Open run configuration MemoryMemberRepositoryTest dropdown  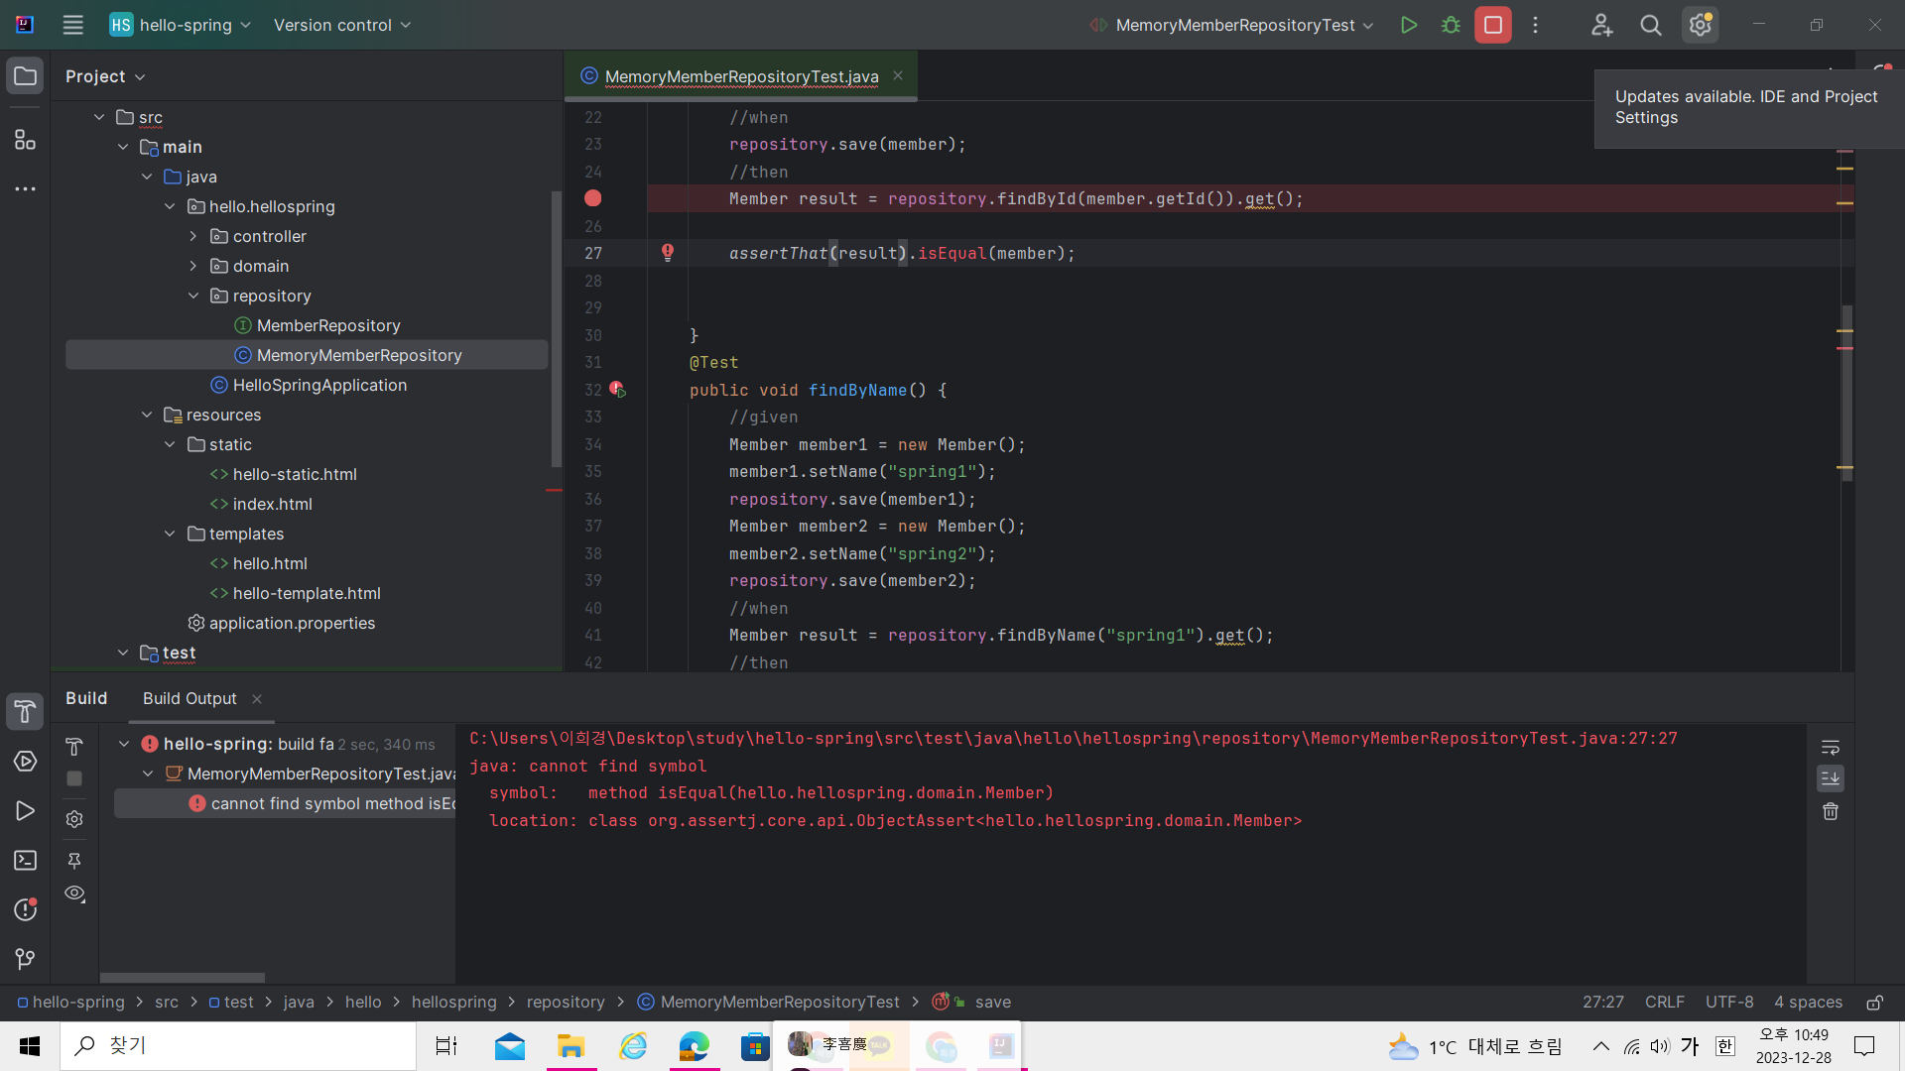[1231, 25]
